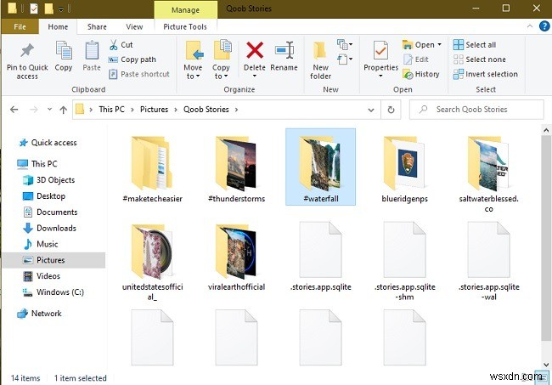Image resolution: width=552 pixels, height=385 pixels.
Task: Select the #thunderstorms folder
Action: click(237, 167)
